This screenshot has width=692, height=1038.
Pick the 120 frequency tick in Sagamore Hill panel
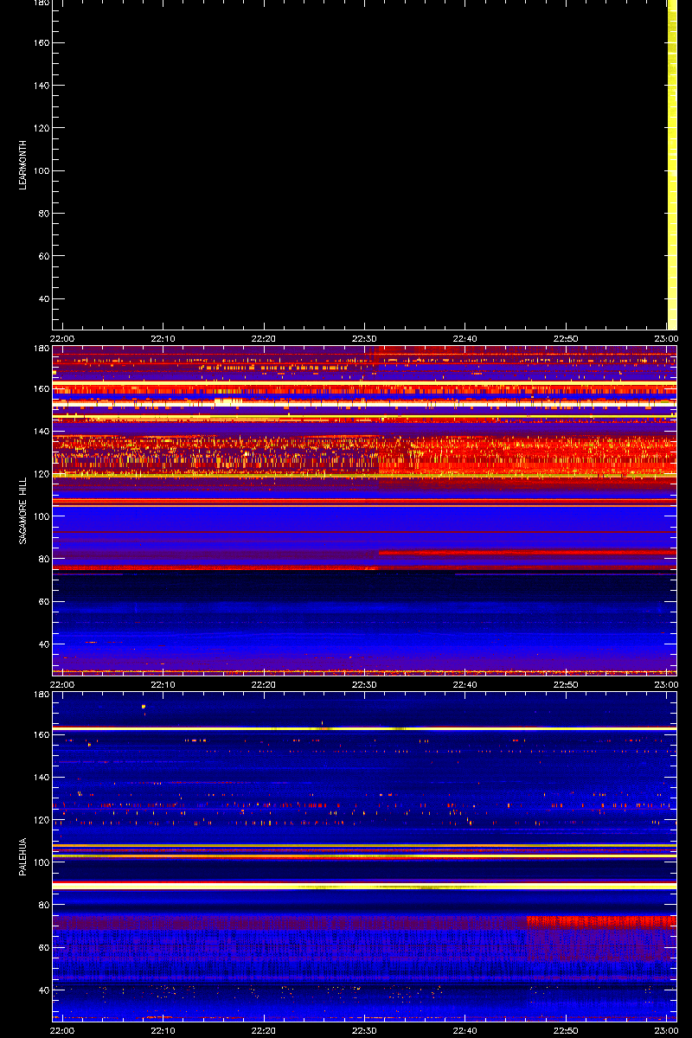(x=42, y=474)
